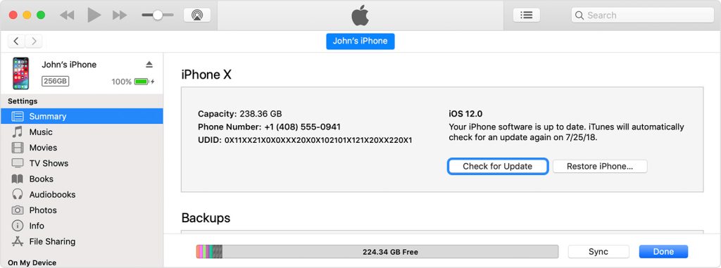Click the Summary list icon
This screenshot has height=268, width=721.
click(18, 116)
